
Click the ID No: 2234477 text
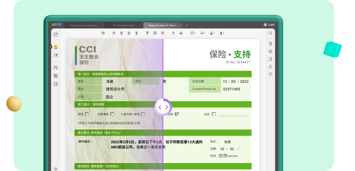coord(238,62)
